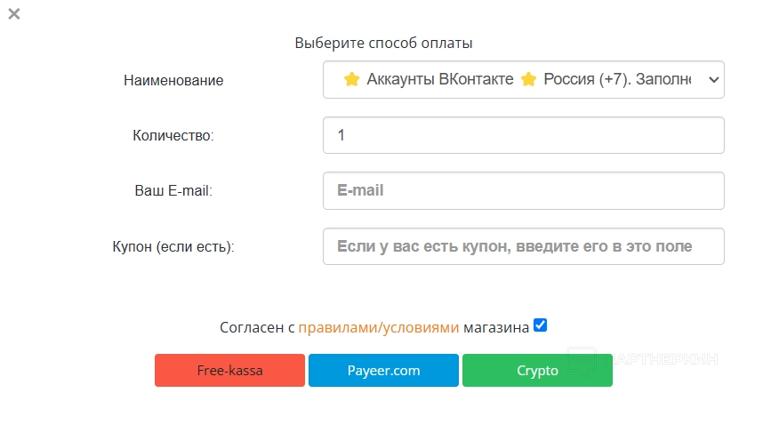Pay with Free-kassa button
Image resolution: width=763 pixels, height=425 pixels.
229,371
